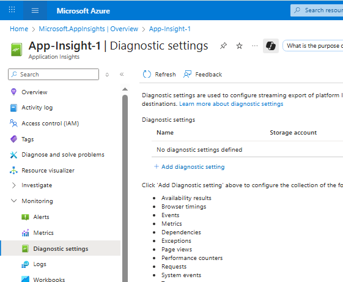Click the Storage account column header
The width and height of the screenshot is (343, 282).
[x=293, y=133]
